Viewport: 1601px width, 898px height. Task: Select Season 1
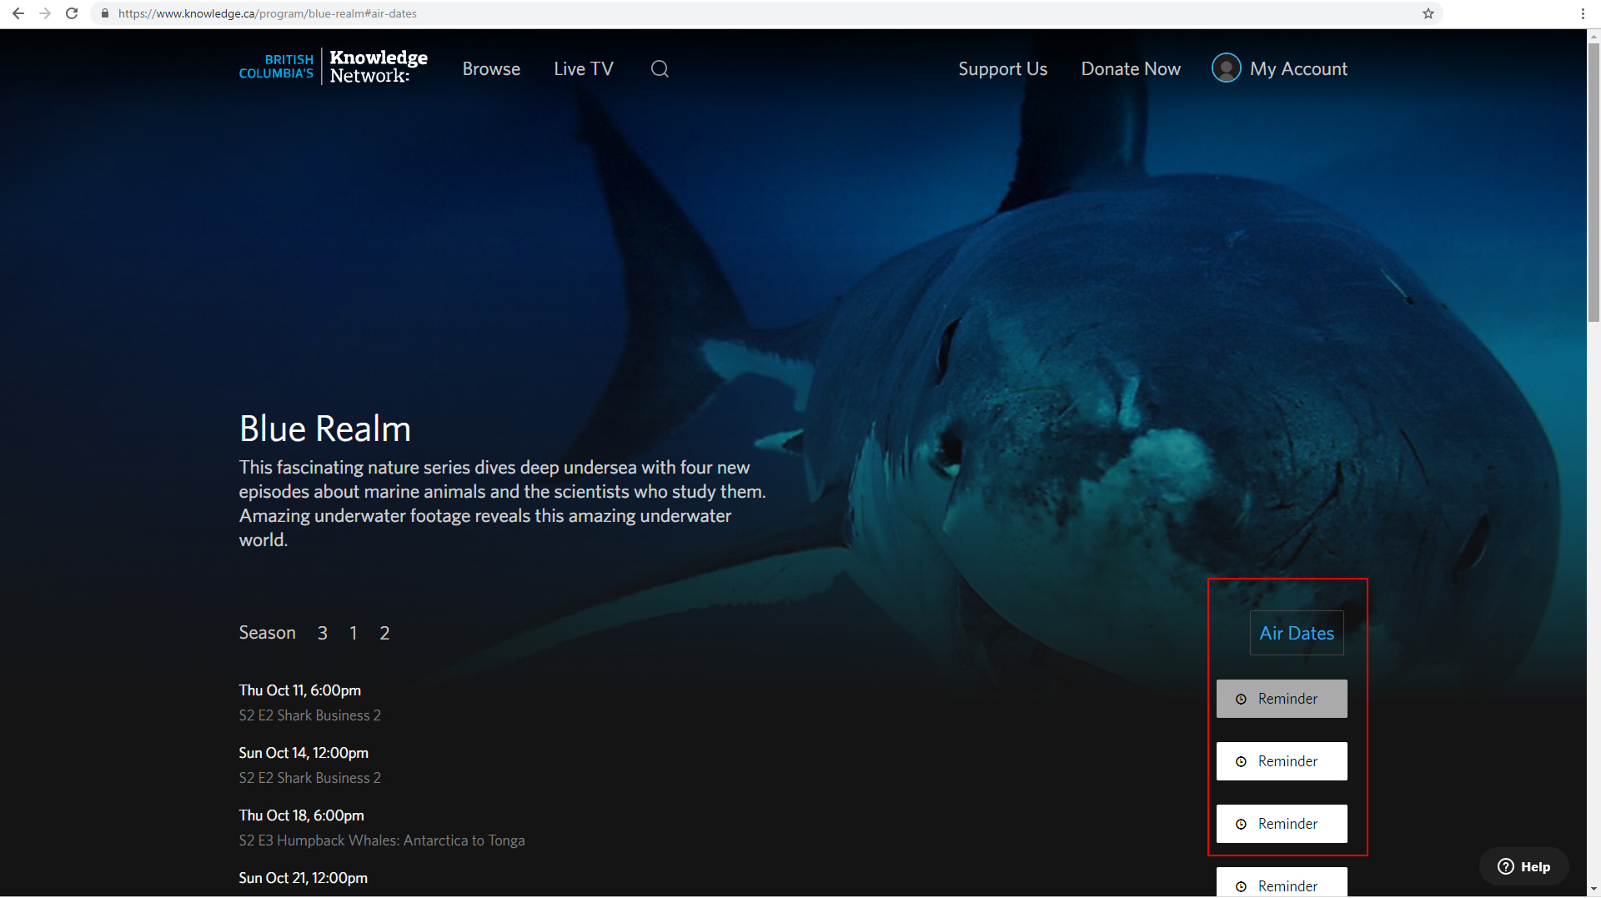click(x=354, y=633)
